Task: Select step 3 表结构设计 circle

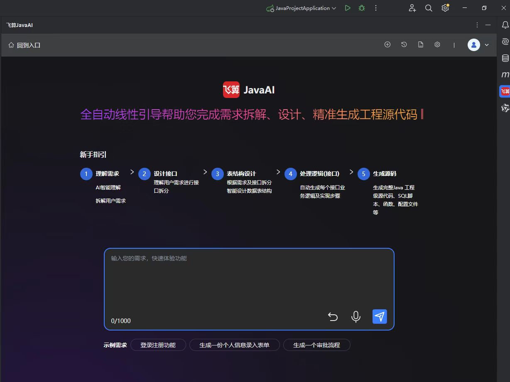Action: [x=218, y=174]
